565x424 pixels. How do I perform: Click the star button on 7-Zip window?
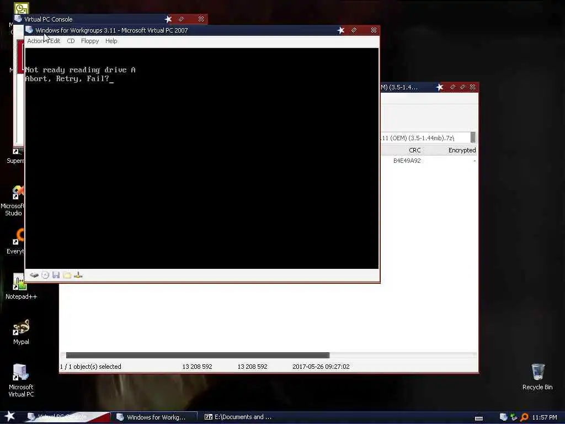tap(440, 87)
